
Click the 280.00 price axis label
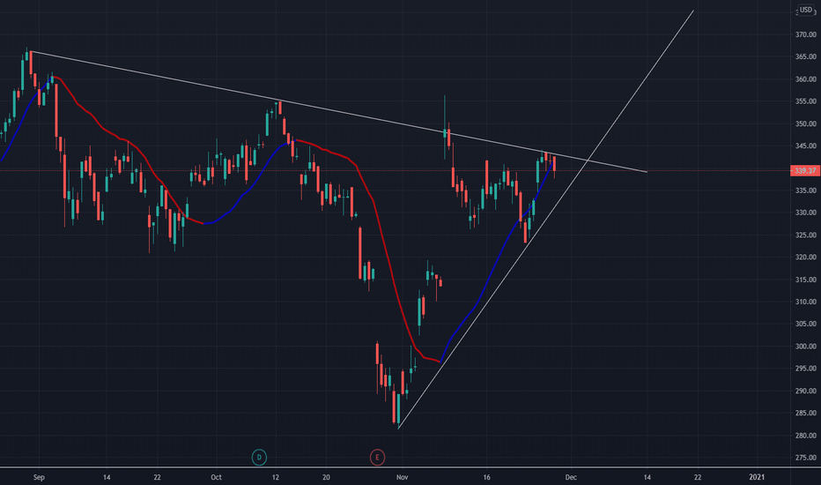coord(806,436)
